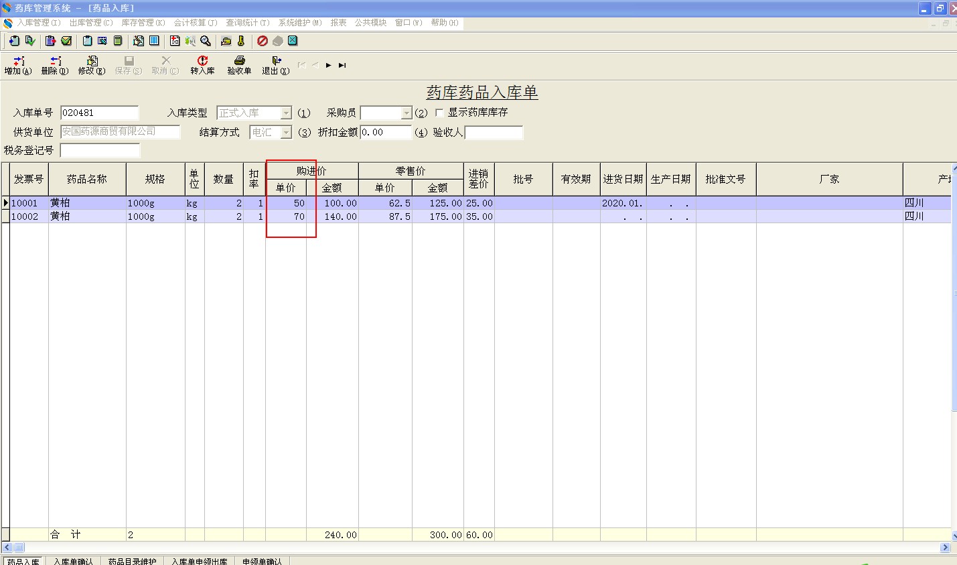Viewport: 957px width, 565px height.
Task: Click the teal square X toolbar icon
Action: 293,41
